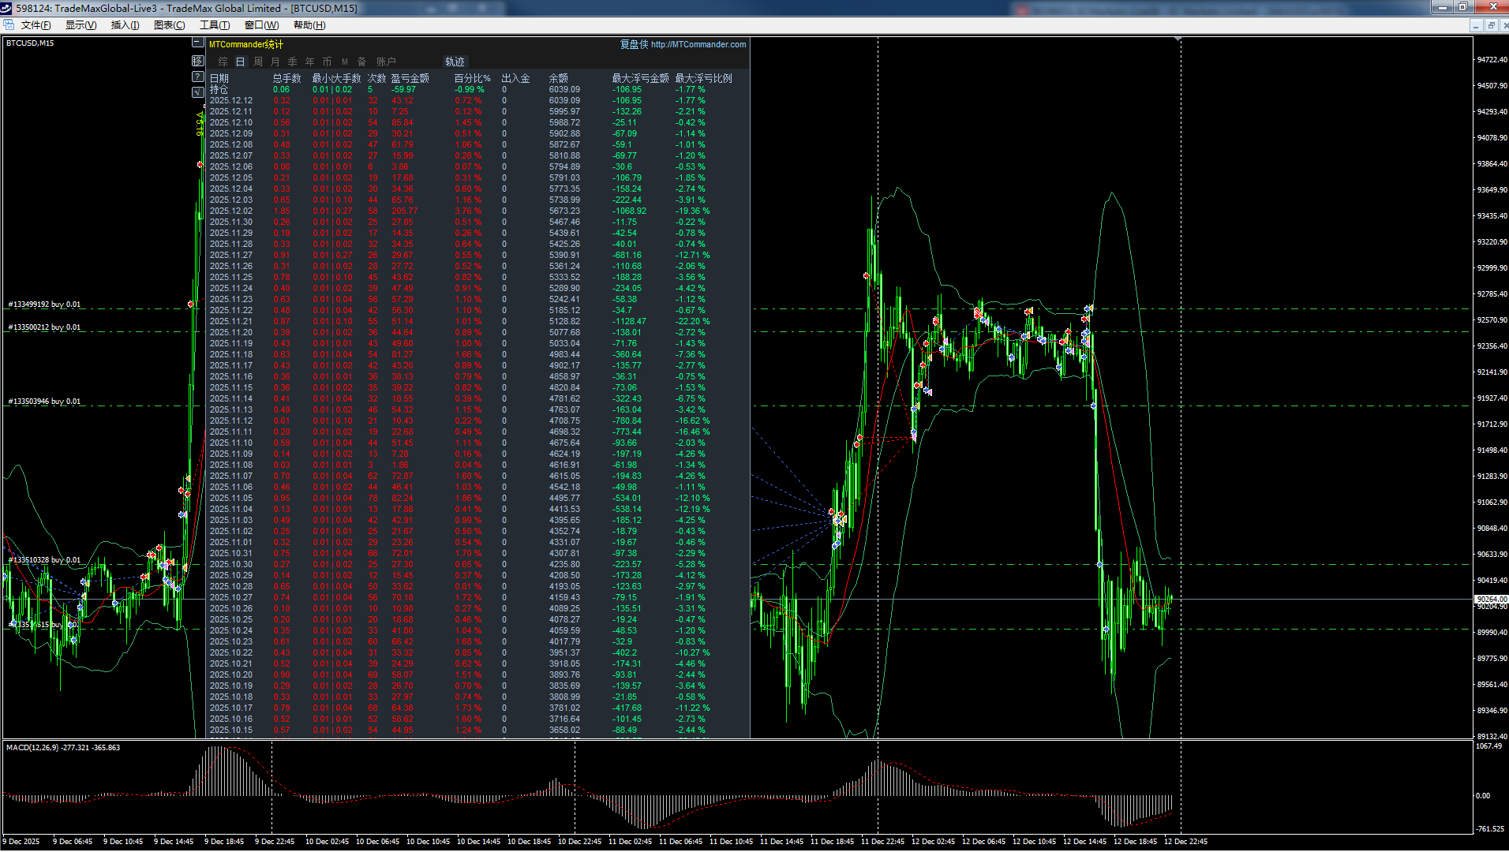The width and height of the screenshot is (1509, 852).
Task: Click the 最小|大手数 column header
Action: pos(336,78)
